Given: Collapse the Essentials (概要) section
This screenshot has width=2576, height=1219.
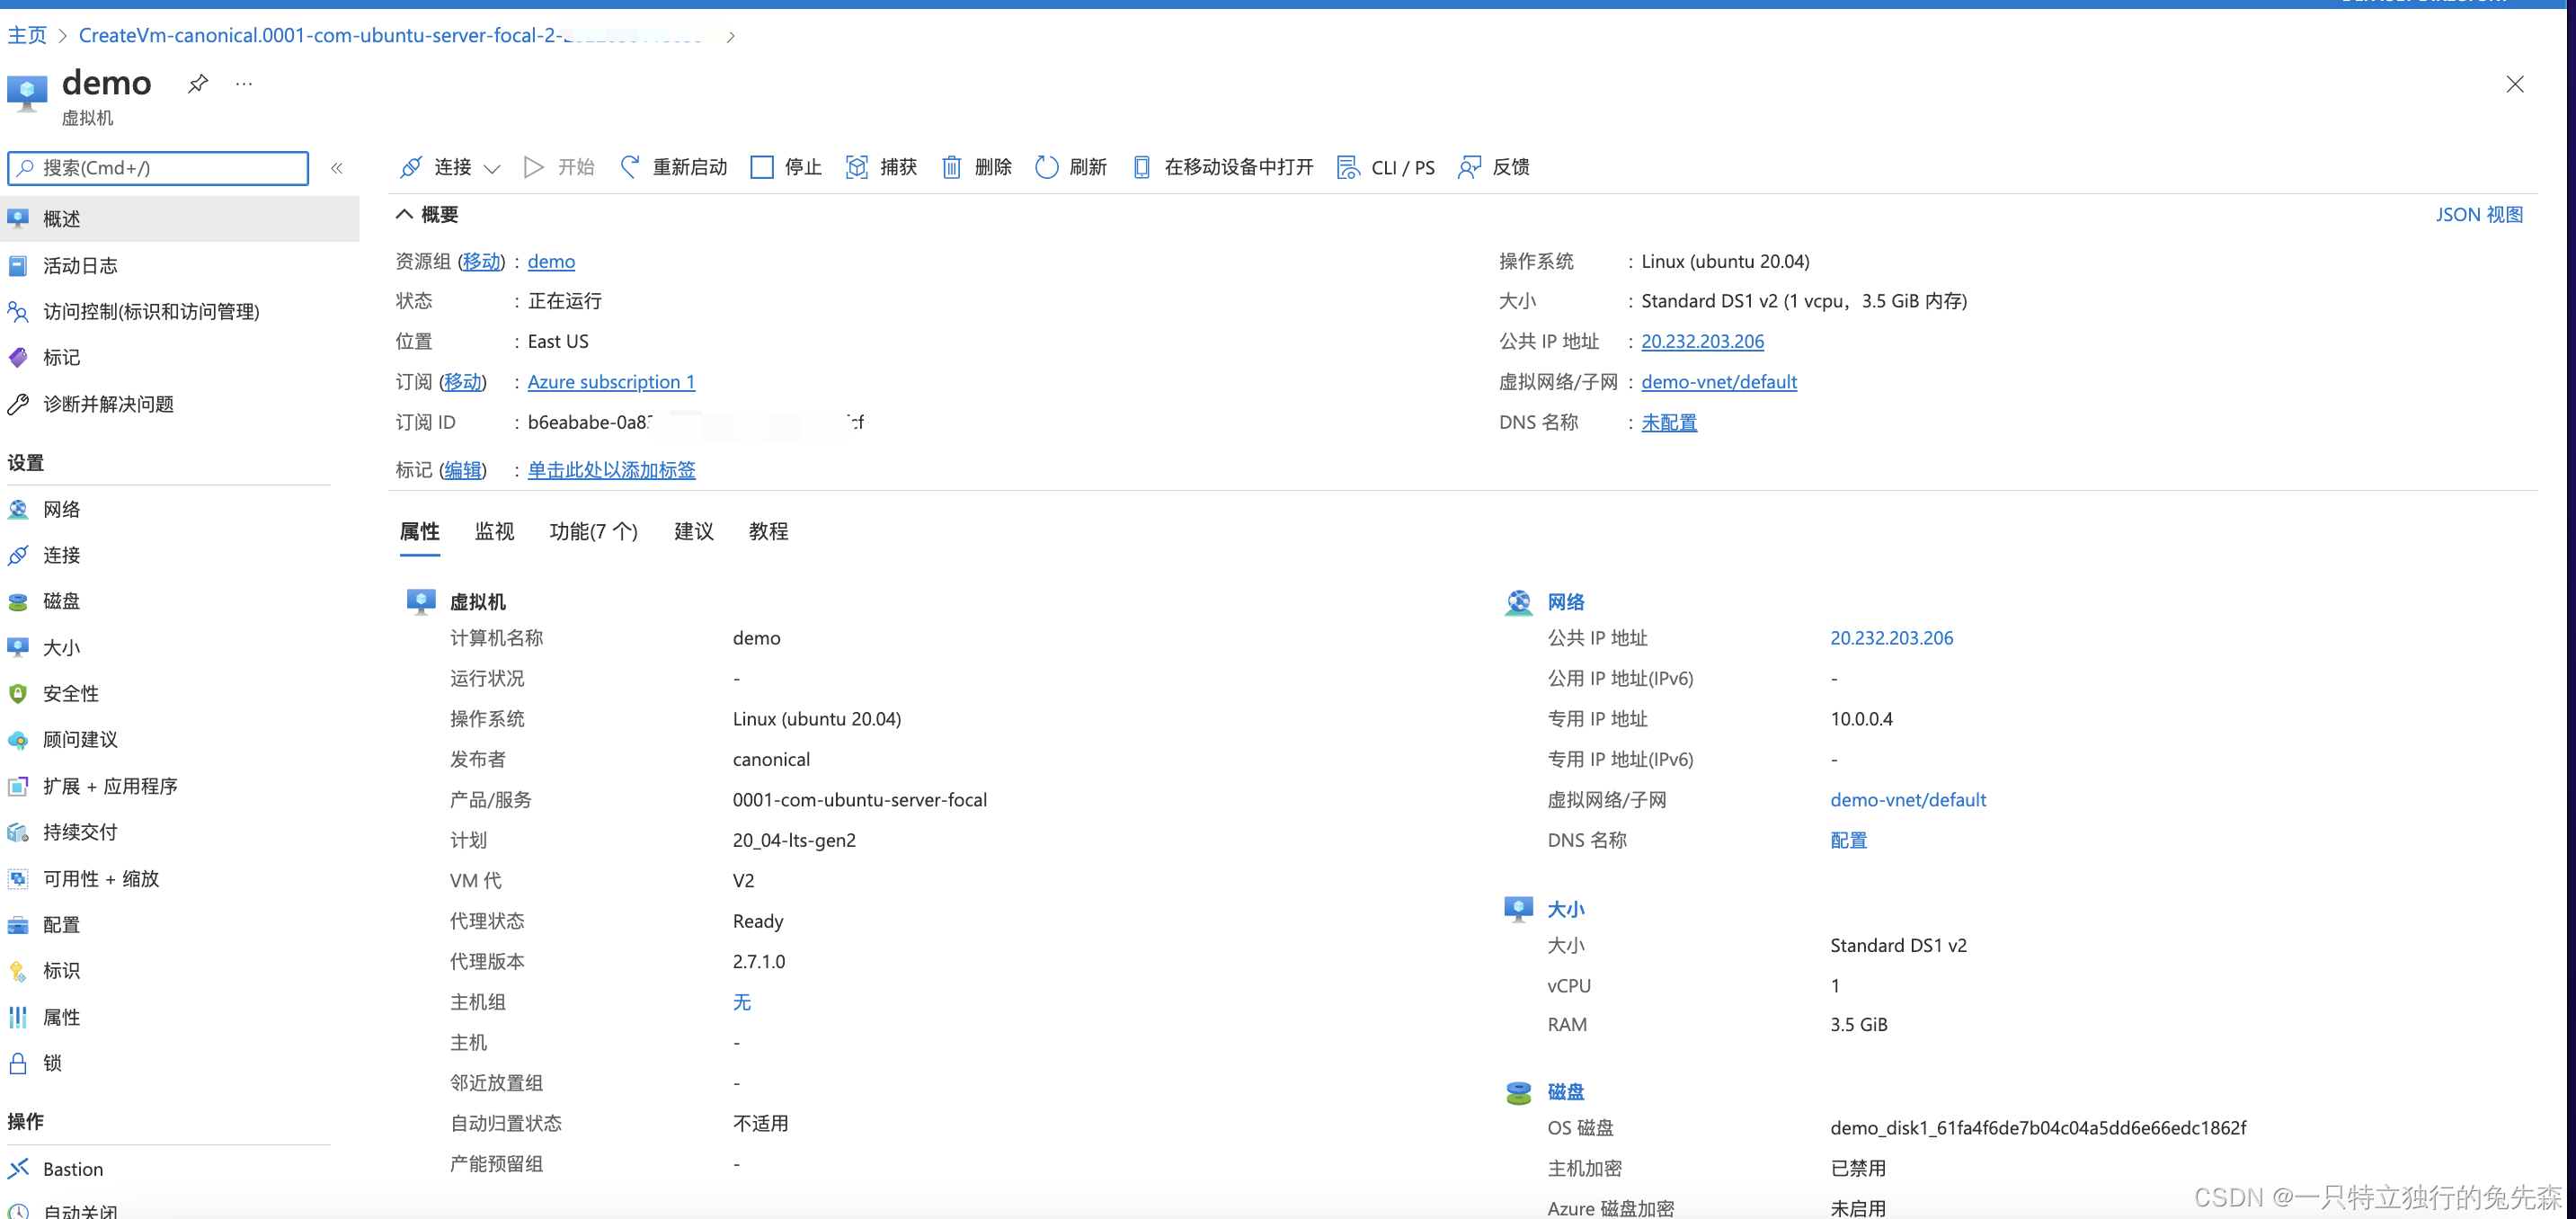Looking at the screenshot, I should 404,214.
